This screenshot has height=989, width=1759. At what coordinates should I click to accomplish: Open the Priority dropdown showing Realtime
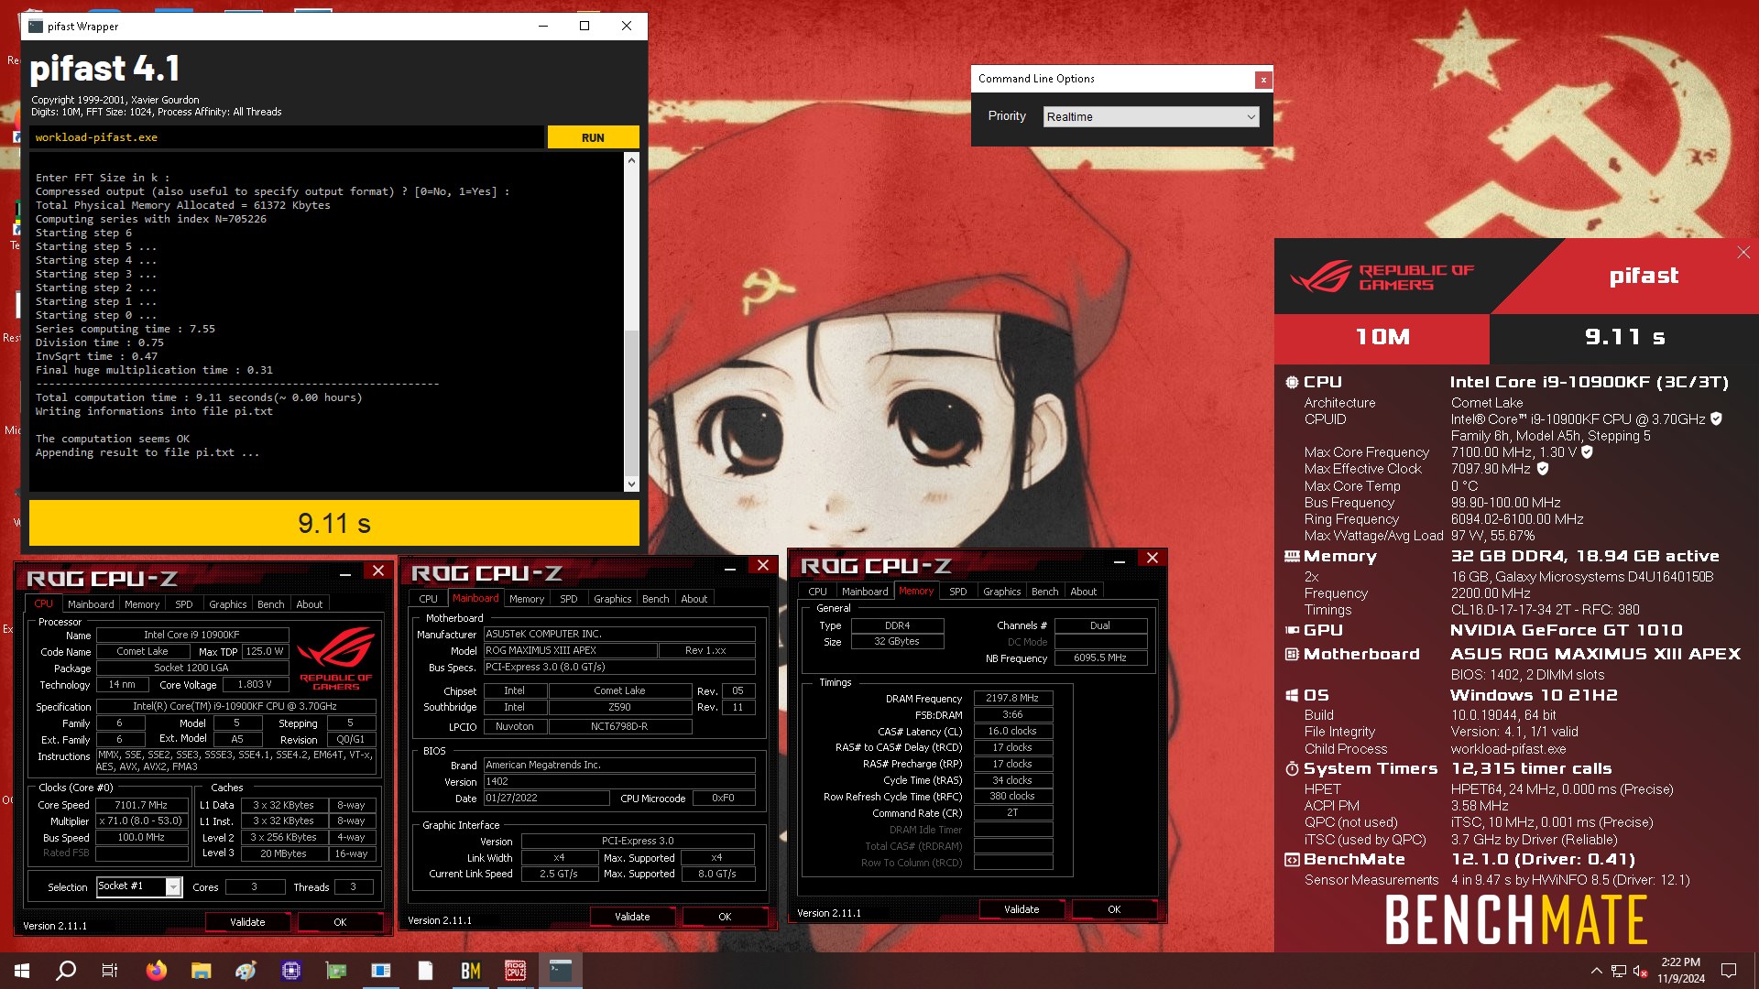[x=1151, y=116]
